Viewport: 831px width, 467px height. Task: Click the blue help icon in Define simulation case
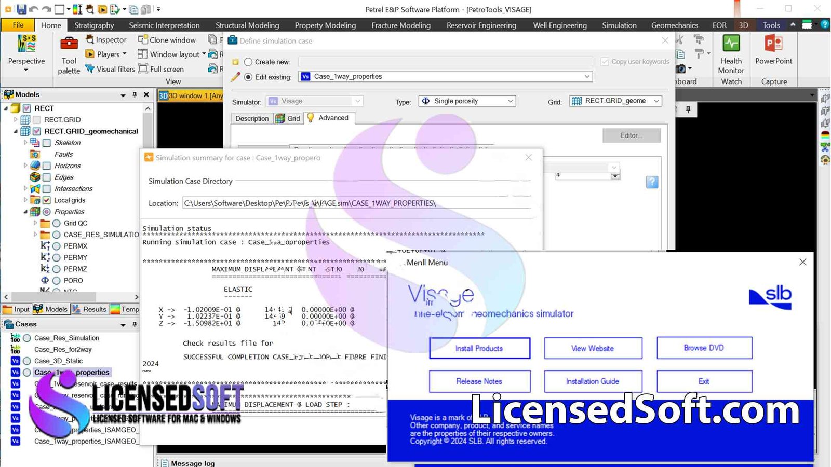point(652,182)
